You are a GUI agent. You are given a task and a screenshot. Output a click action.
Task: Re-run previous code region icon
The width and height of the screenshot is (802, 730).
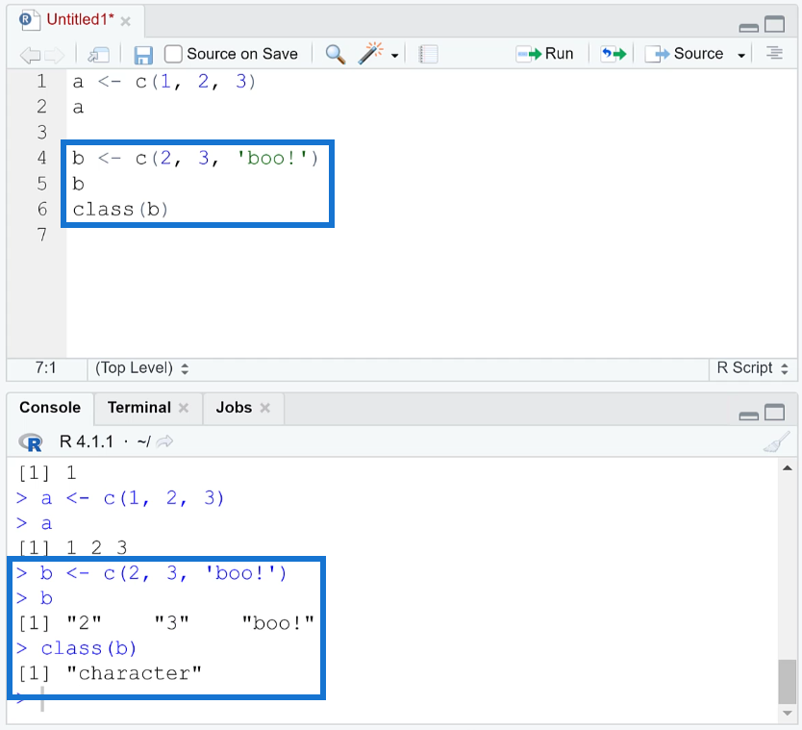[614, 54]
